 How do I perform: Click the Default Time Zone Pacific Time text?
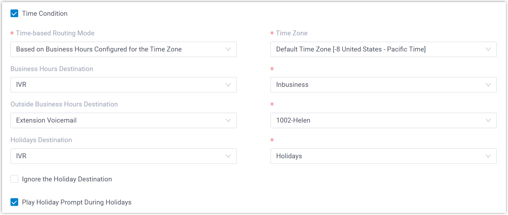click(x=351, y=49)
